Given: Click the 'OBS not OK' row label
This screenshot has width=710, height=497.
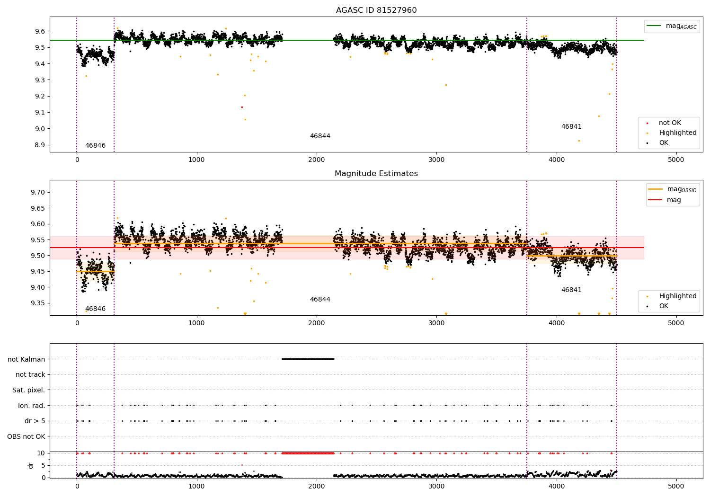Looking at the screenshot, I should pos(27,437).
